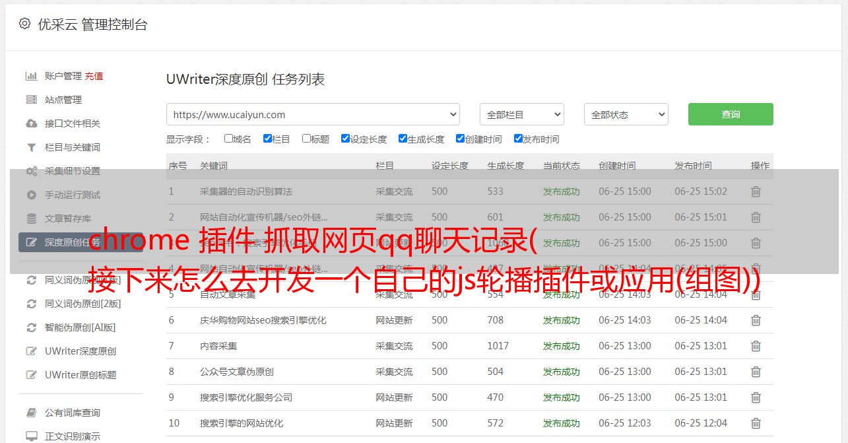Click the refresh icon for 同义词伪原创[2版]
The image size is (848, 443).
pyautogui.click(x=31, y=304)
